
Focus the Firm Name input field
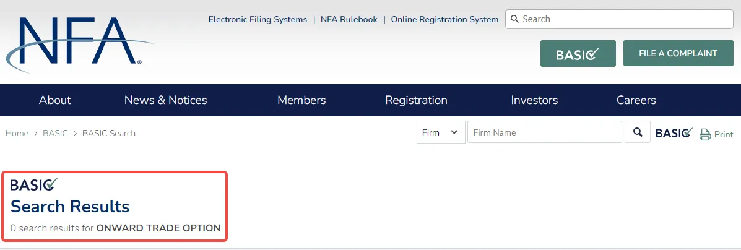[x=544, y=132]
